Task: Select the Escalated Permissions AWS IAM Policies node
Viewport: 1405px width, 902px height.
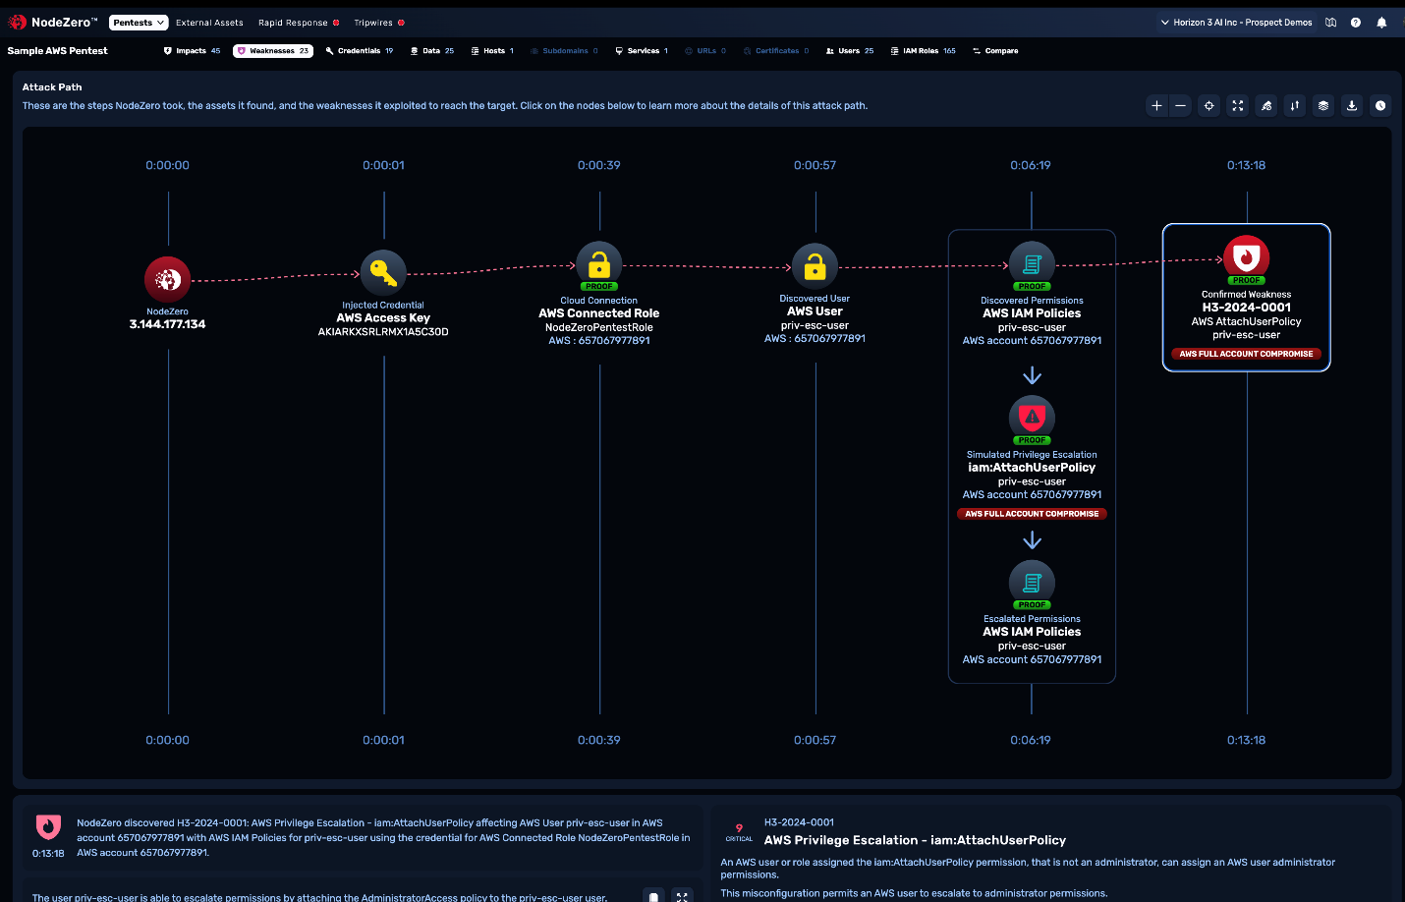Action: [1032, 582]
